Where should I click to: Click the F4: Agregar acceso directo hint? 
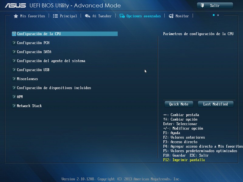[x=203, y=147]
